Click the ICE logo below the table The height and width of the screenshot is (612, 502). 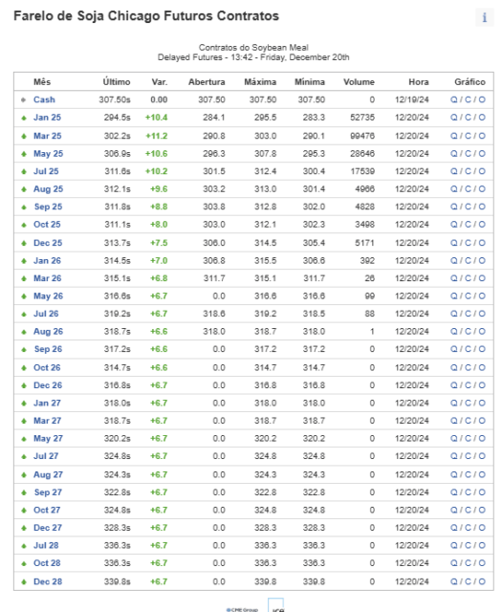[276, 605]
